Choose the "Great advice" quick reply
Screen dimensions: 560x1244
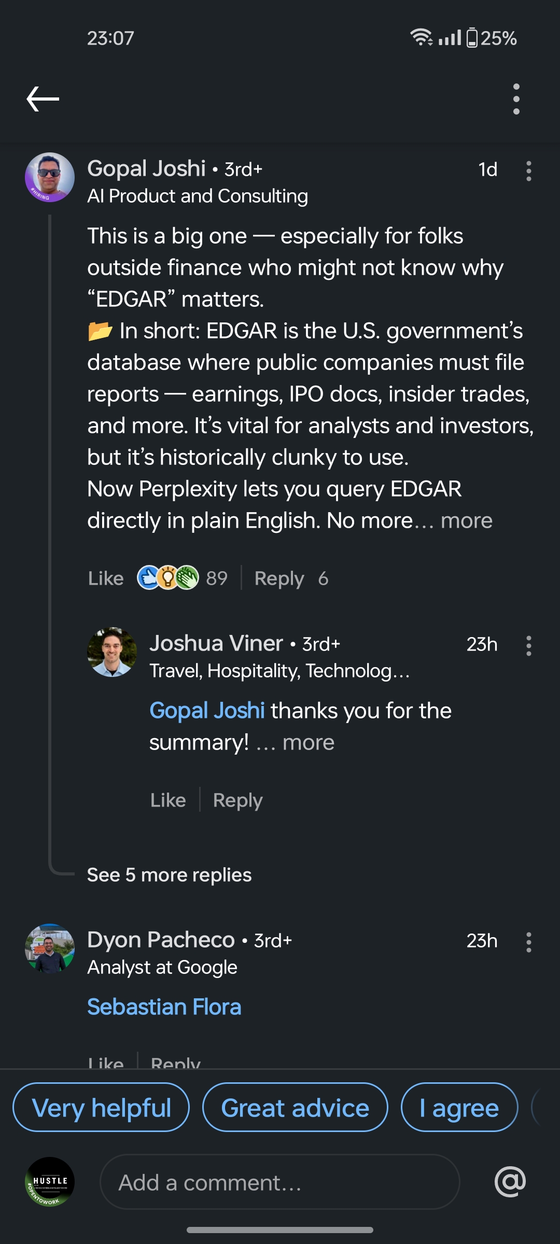pos(295,1107)
